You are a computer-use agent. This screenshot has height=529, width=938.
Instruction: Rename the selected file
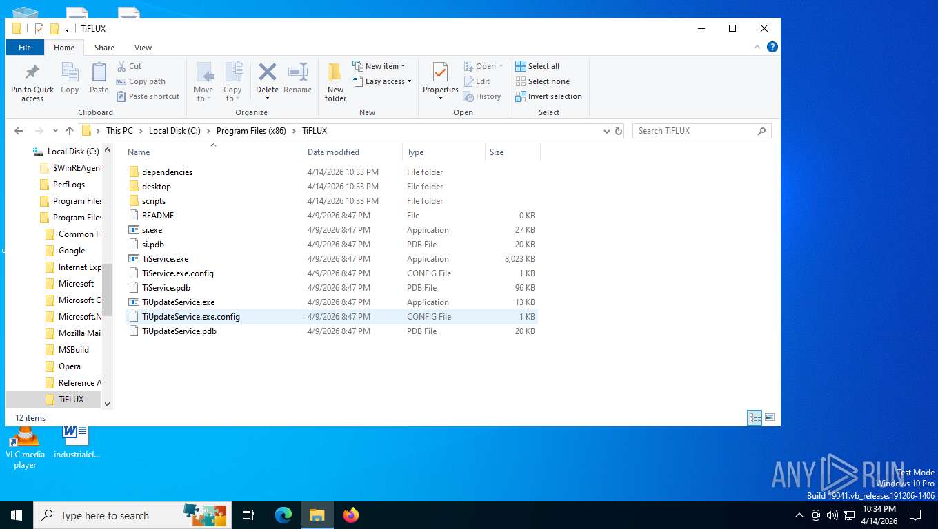pyautogui.click(x=297, y=79)
